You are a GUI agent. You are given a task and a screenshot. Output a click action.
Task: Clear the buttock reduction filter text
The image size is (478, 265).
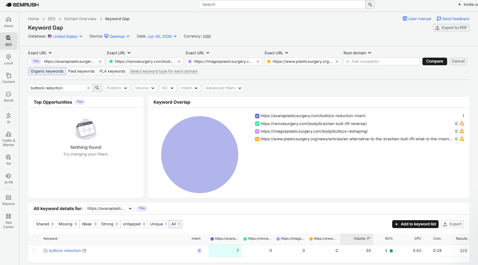pos(88,88)
